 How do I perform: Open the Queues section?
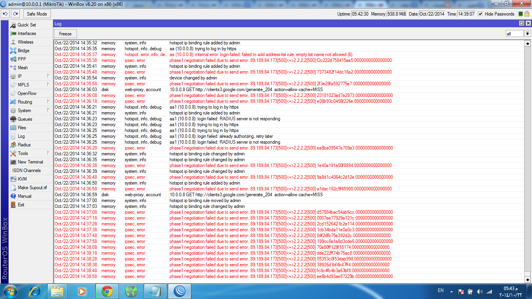pyautogui.click(x=31, y=119)
